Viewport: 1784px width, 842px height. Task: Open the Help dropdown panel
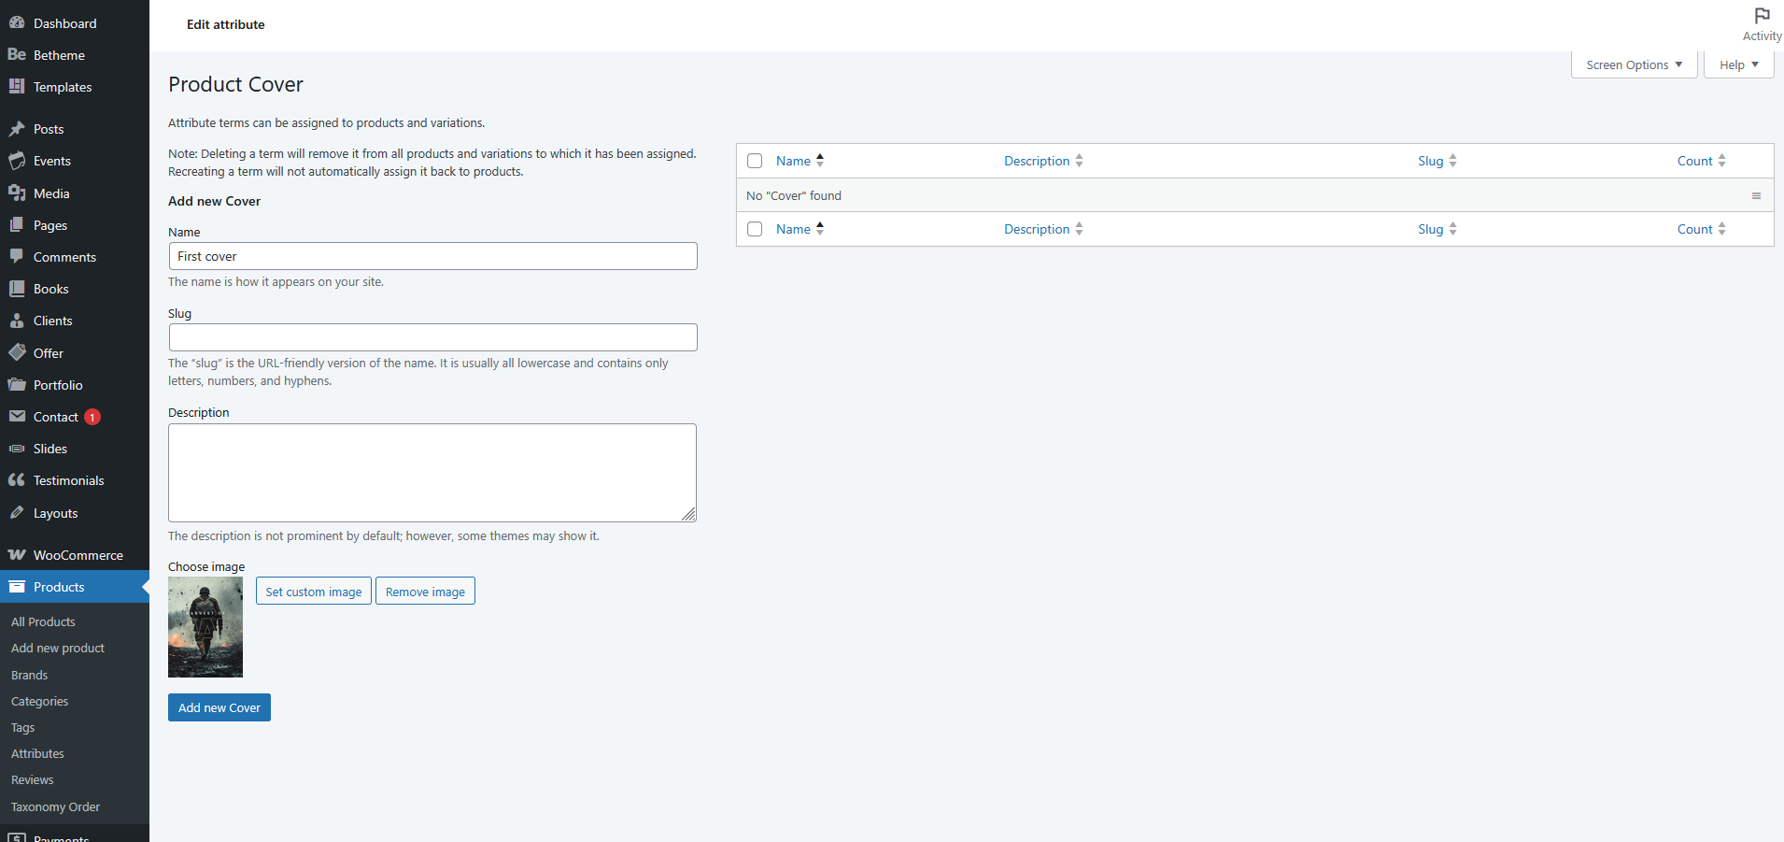click(x=1738, y=65)
